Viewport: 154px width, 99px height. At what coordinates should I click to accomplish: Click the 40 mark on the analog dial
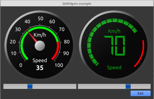[27, 21]
